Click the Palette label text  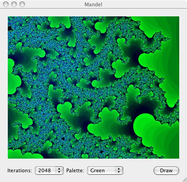(x=75, y=170)
